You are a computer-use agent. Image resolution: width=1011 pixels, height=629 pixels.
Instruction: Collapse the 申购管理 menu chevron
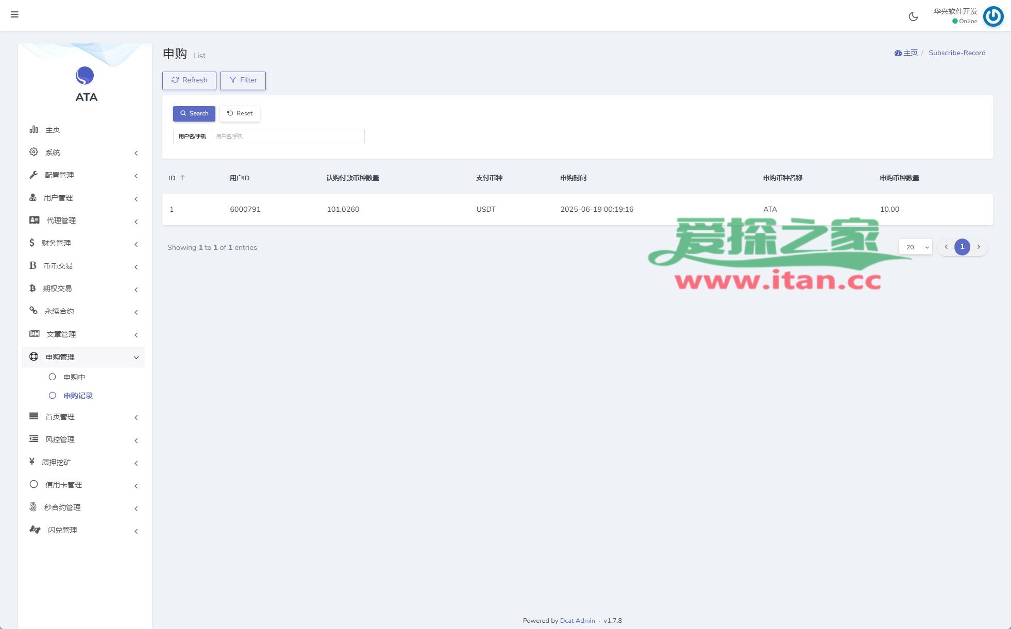point(136,358)
